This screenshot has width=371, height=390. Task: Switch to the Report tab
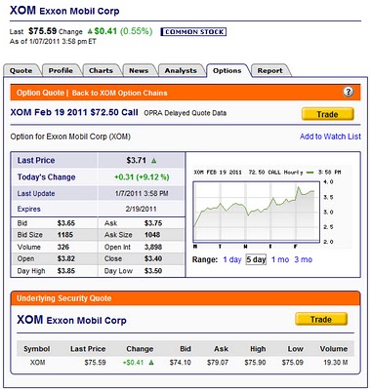(x=269, y=70)
